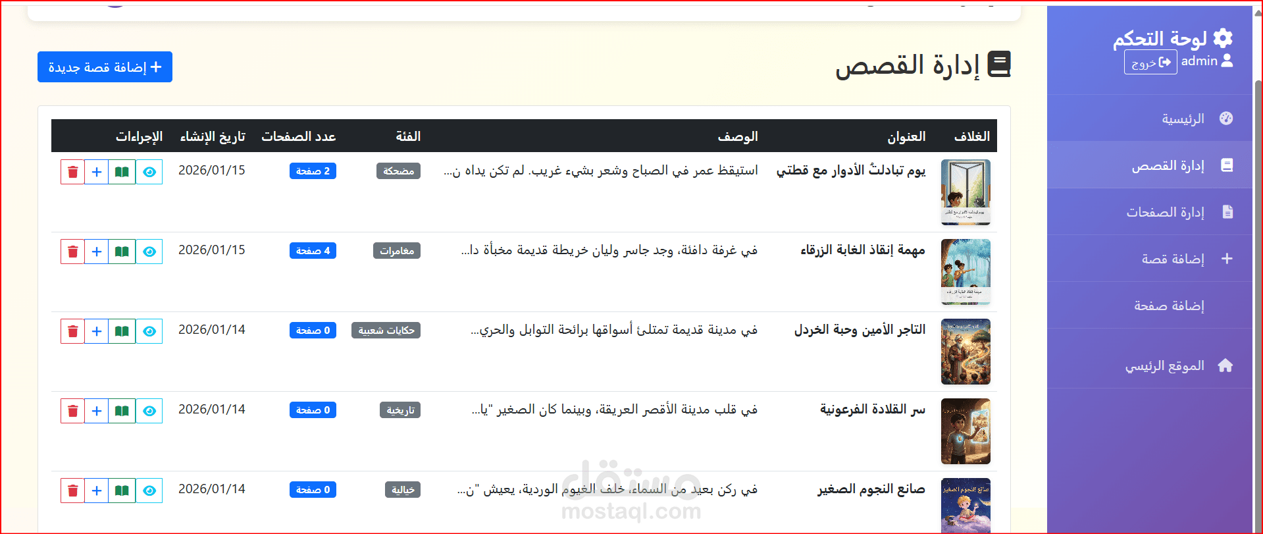
Task: Click the مضحكة category badge
Action: pos(398,171)
